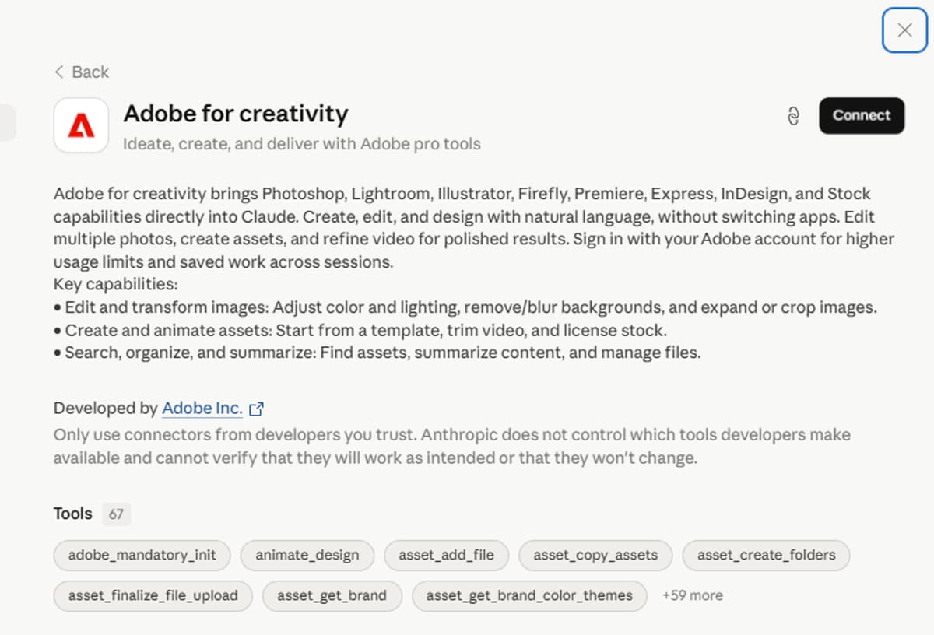Select the asset_copy_assets tool chip
Image resolution: width=934 pixels, height=635 pixels.
pos(595,556)
